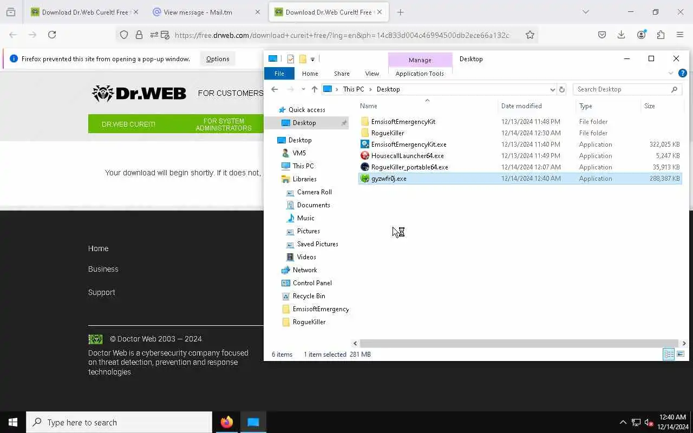Open Recycle Bin in navigation pane
This screenshot has height=433, width=693.
(309, 296)
